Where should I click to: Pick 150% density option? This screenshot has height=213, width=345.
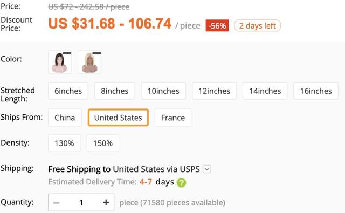coord(103,143)
